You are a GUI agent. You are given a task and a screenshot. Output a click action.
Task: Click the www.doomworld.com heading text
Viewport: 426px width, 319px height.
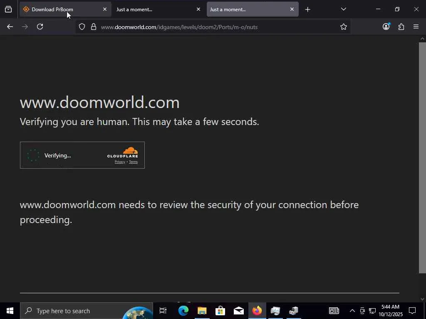(x=100, y=103)
